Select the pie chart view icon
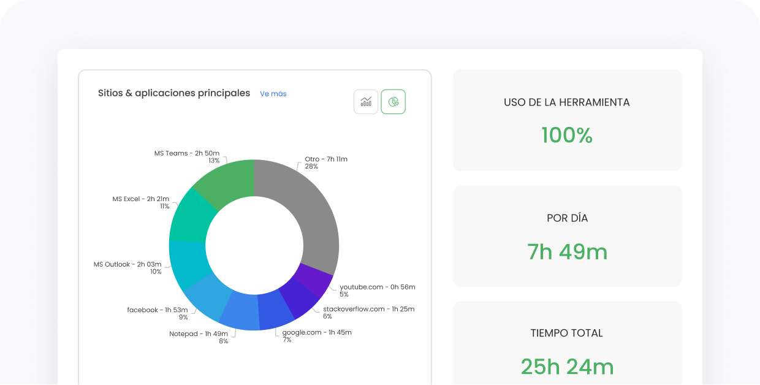 tap(393, 102)
